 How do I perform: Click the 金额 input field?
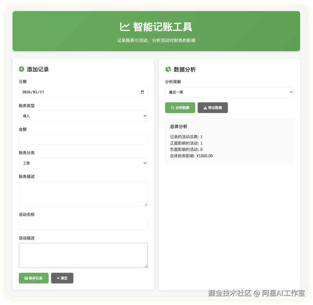[83, 139]
